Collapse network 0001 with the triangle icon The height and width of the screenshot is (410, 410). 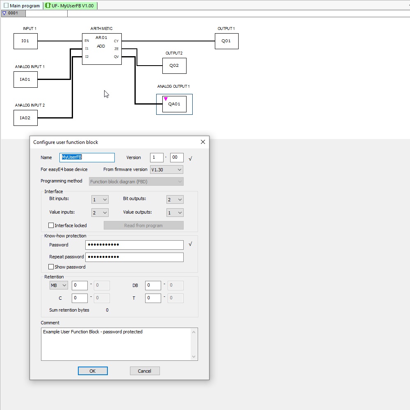[4, 13]
